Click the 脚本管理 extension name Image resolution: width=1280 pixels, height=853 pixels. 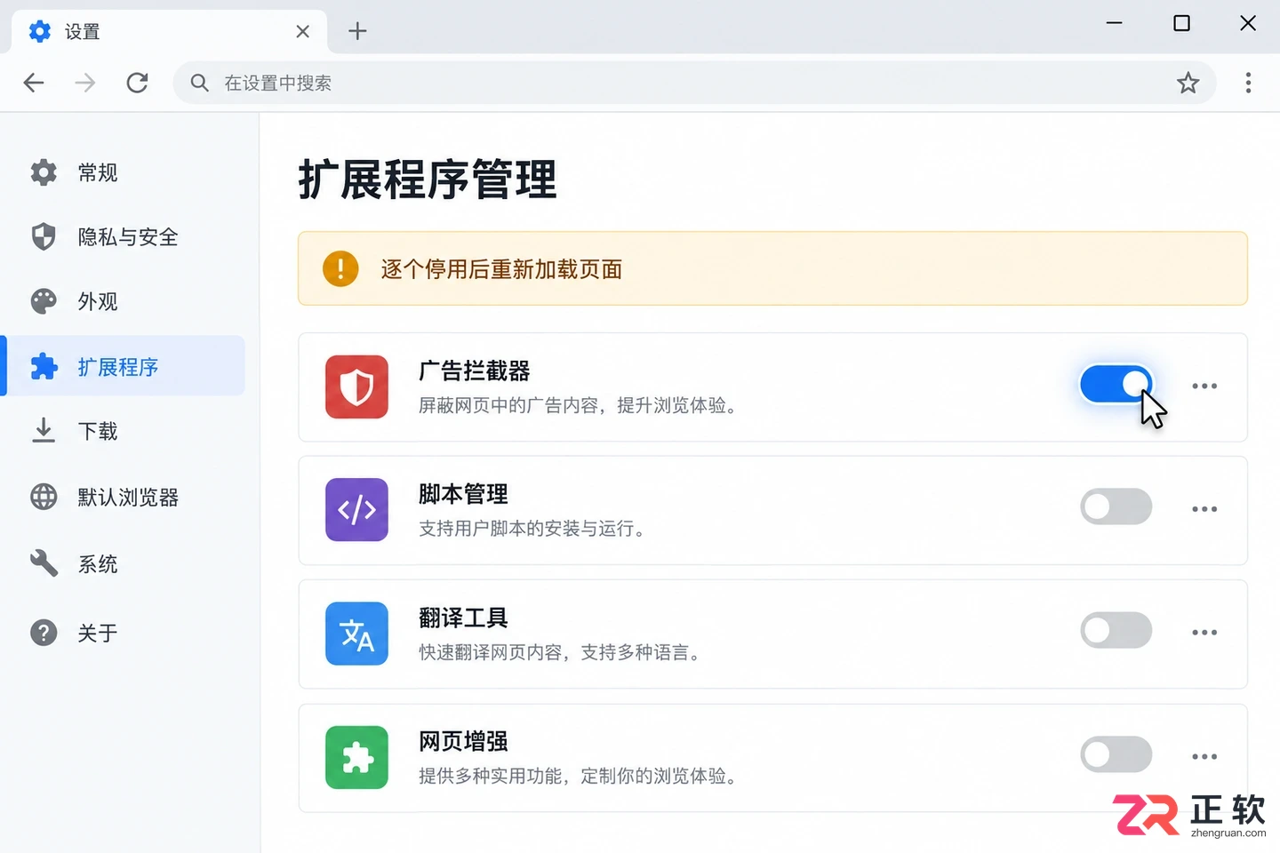tap(463, 494)
